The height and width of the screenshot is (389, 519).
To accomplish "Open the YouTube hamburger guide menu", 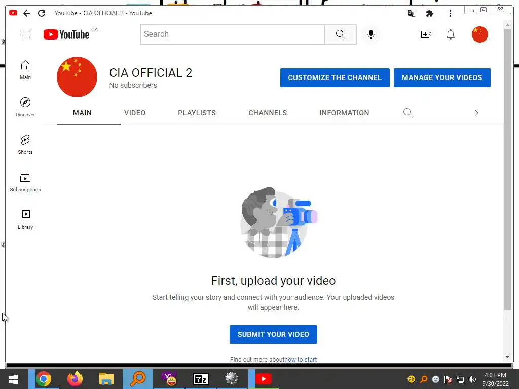I will [25, 34].
